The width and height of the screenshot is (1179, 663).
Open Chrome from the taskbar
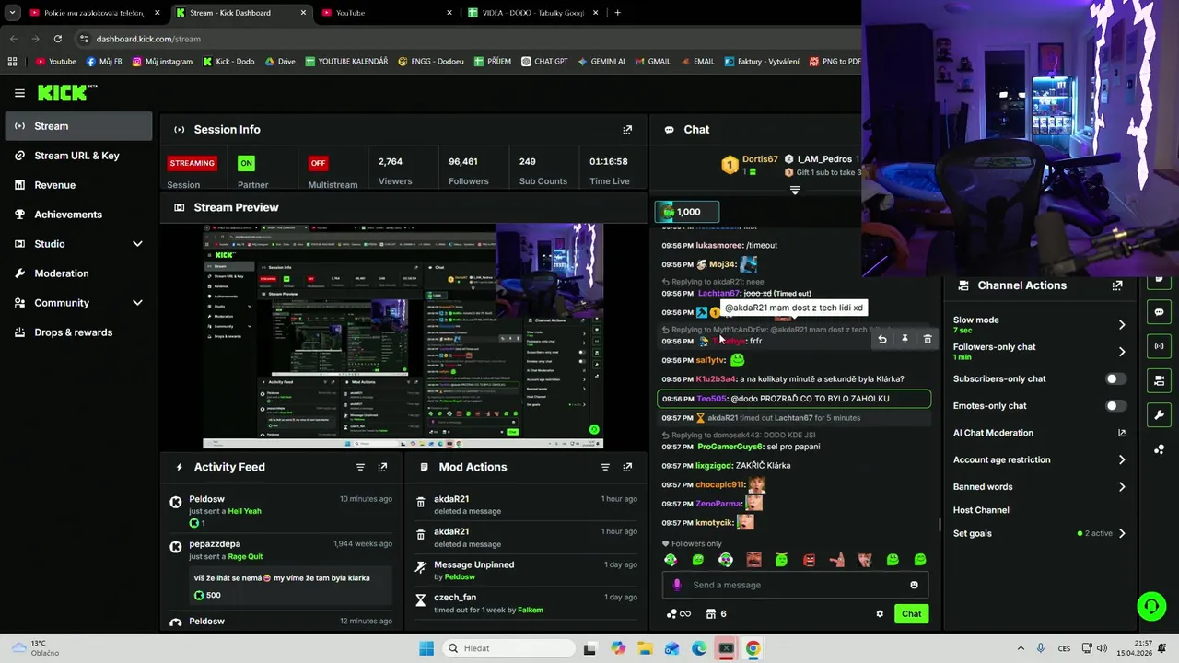point(753,648)
